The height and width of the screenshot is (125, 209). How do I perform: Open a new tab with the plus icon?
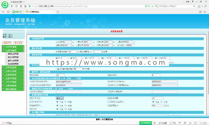coord(58,12)
